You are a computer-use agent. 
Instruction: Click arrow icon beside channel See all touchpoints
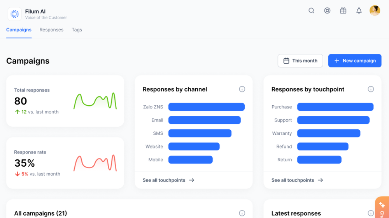[x=191, y=180]
